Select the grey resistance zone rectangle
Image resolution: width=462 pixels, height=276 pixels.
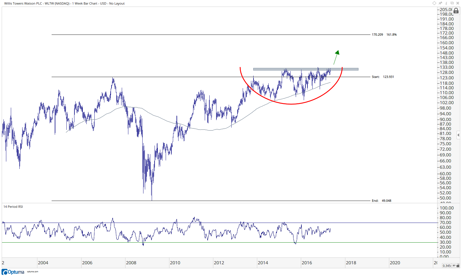click(306, 69)
